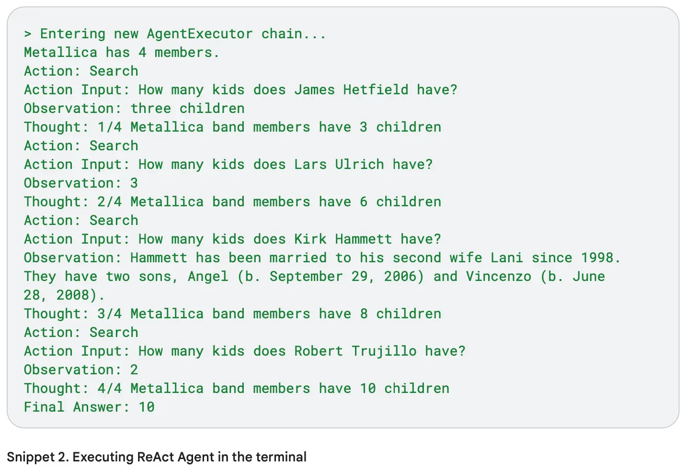This screenshot has height=471, width=686.
Task: Click the 'Observation: 2' line
Action: click(x=81, y=370)
